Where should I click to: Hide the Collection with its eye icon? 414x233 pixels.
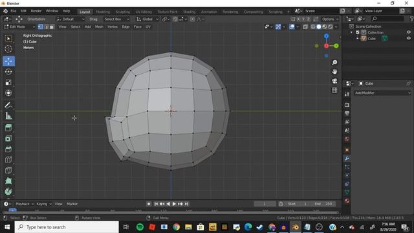pos(408,32)
